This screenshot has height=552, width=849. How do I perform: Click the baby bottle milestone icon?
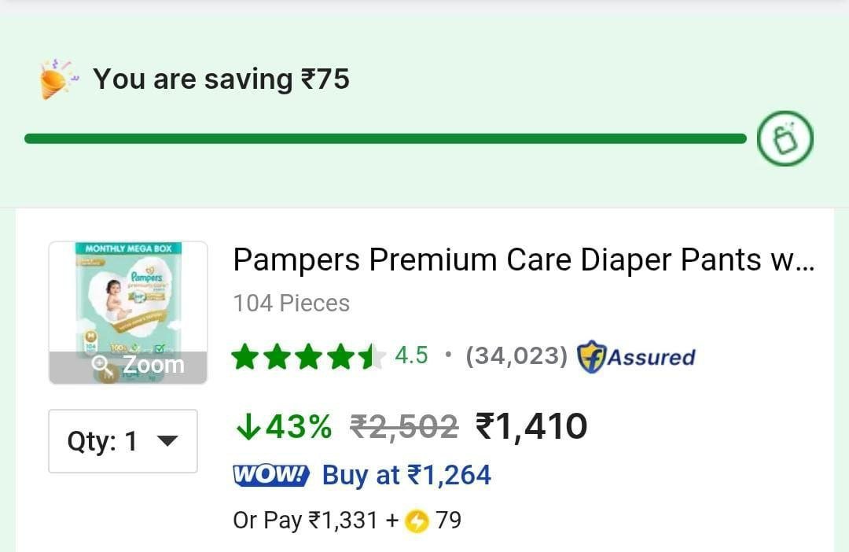(x=785, y=140)
